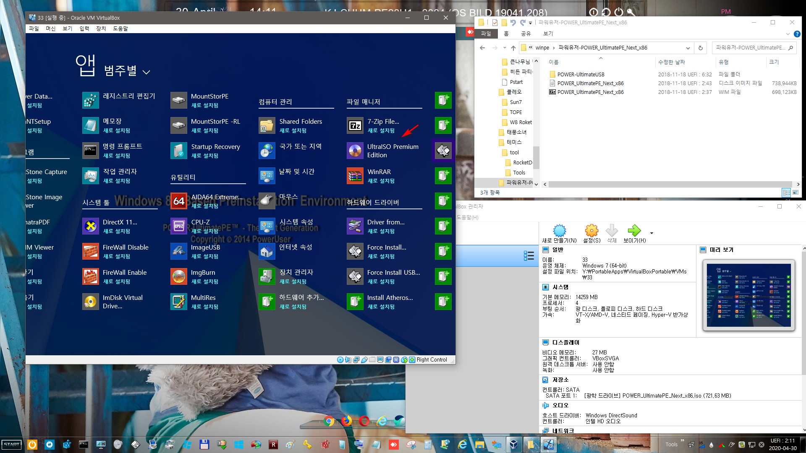Viewport: 806px width, 453px height.
Task: Open the 7-Zip File Manager icon
Action: [x=355, y=125]
